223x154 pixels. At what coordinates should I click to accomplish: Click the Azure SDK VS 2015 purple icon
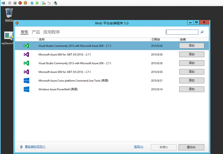coord(27,54)
